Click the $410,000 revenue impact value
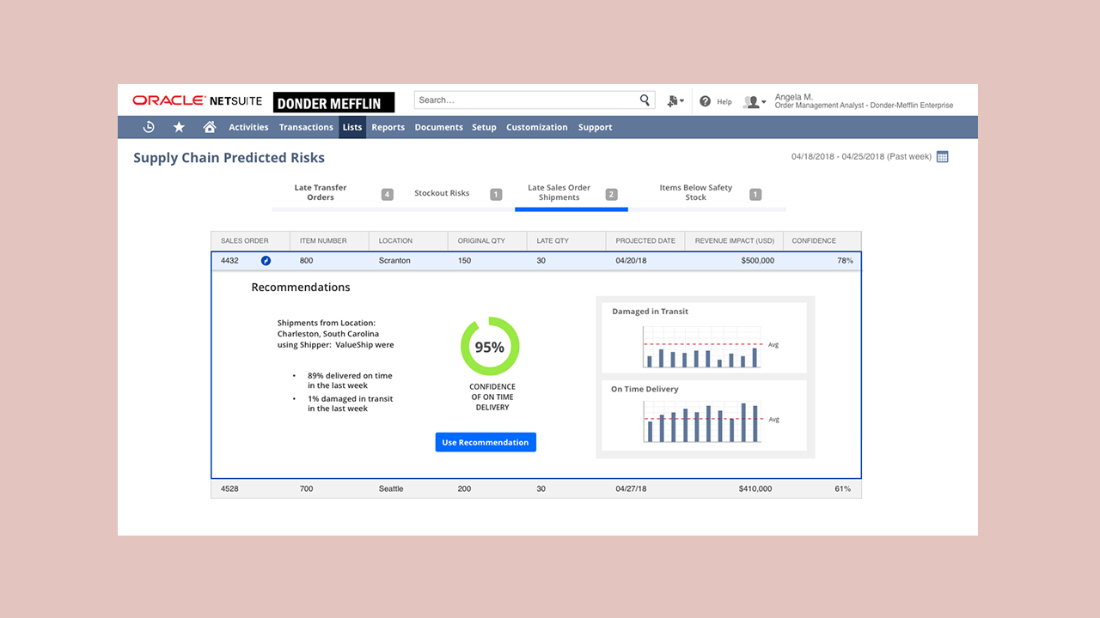The image size is (1100, 618). [754, 488]
